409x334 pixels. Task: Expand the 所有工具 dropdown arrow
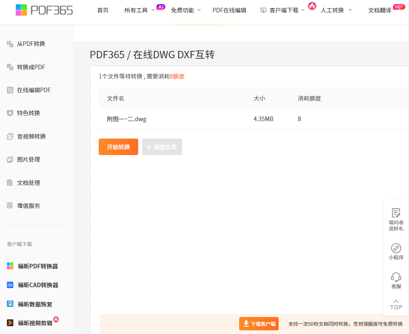(153, 10)
